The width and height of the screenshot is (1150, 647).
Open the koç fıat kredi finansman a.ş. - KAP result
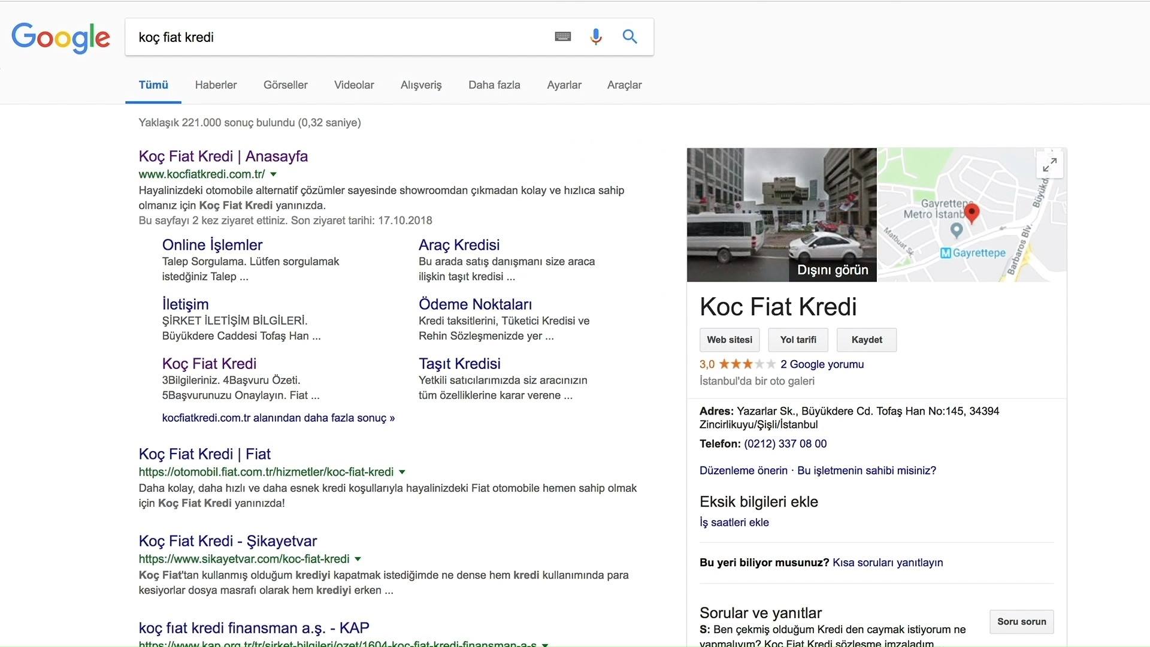(x=254, y=628)
